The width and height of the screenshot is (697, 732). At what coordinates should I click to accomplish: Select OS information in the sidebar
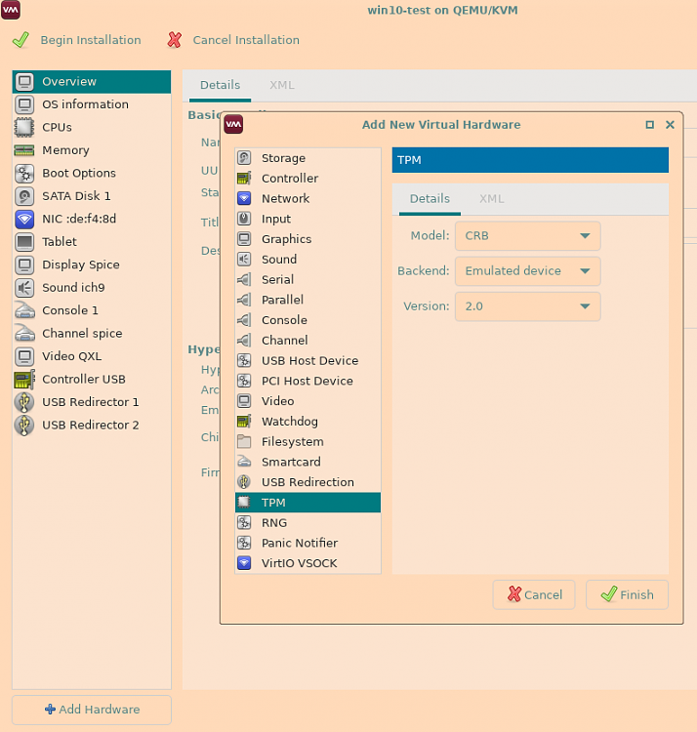[x=92, y=104]
